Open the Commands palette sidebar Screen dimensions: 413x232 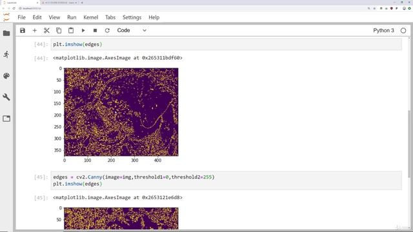[x=6, y=76]
